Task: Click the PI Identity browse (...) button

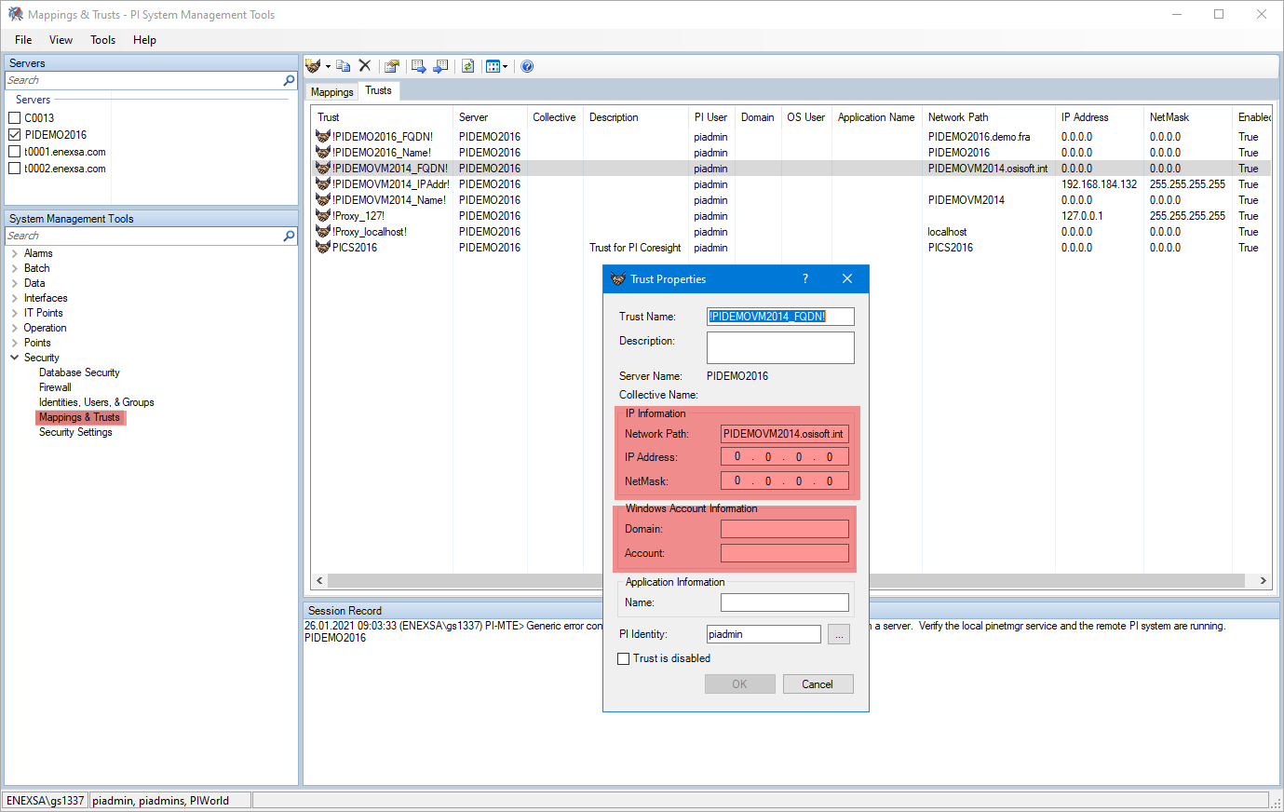Action: 839,634
